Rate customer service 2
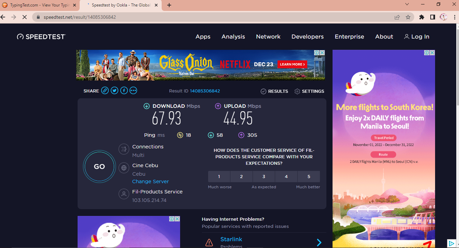Image resolution: width=459 pixels, height=248 pixels. 241,177
